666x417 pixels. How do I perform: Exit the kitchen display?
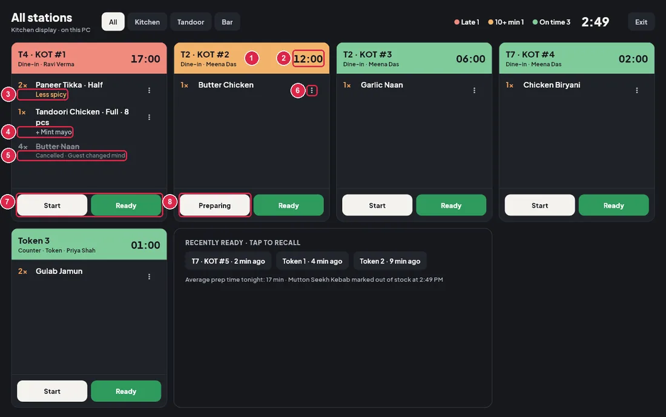(x=641, y=22)
